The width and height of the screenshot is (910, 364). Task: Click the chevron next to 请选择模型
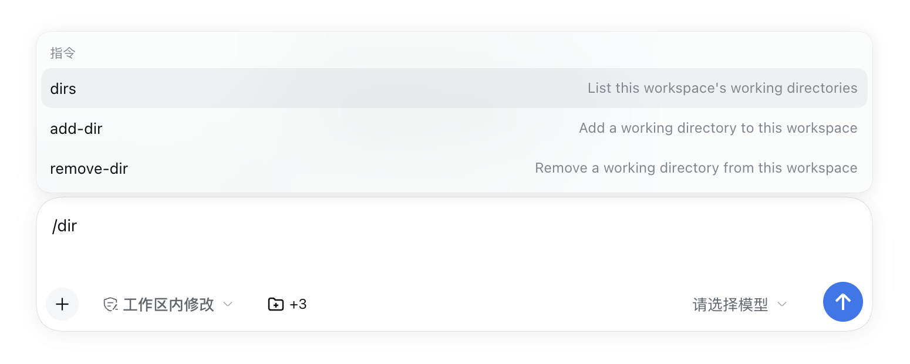click(x=781, y=304)
